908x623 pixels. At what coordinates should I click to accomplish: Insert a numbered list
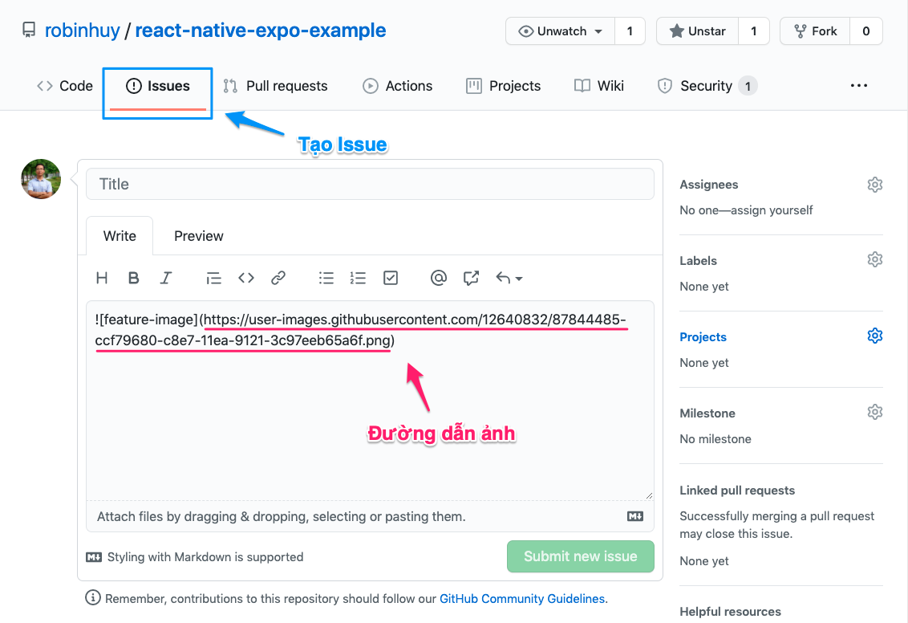(358, 278)
